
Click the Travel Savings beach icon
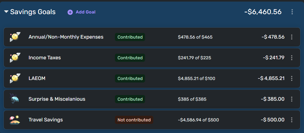tap(15, 120)
